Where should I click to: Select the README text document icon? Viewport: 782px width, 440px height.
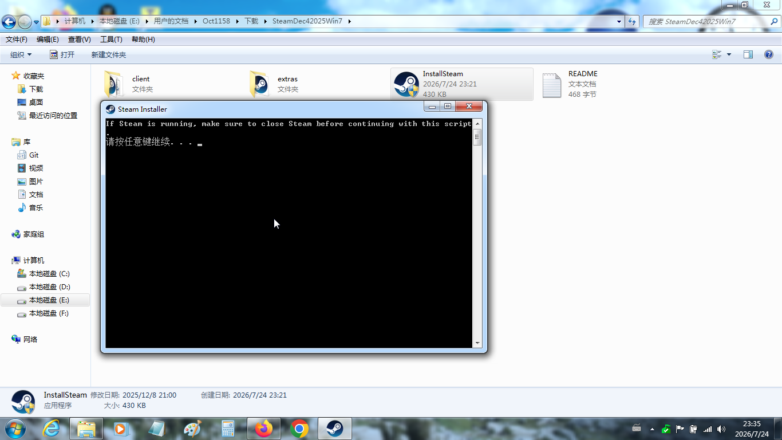pyautogui.click(x=552, y=85)
